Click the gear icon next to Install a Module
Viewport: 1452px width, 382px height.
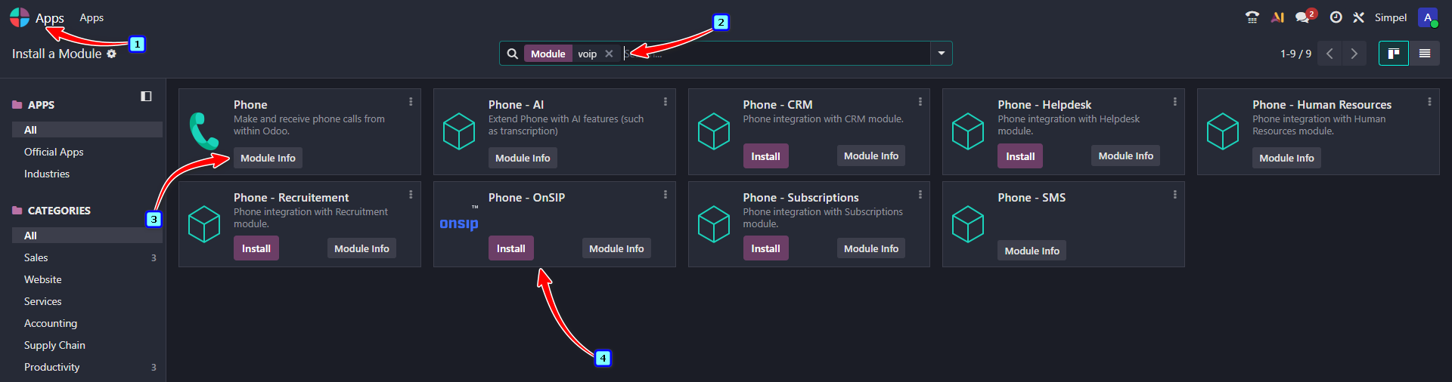[x=112, y=54]
